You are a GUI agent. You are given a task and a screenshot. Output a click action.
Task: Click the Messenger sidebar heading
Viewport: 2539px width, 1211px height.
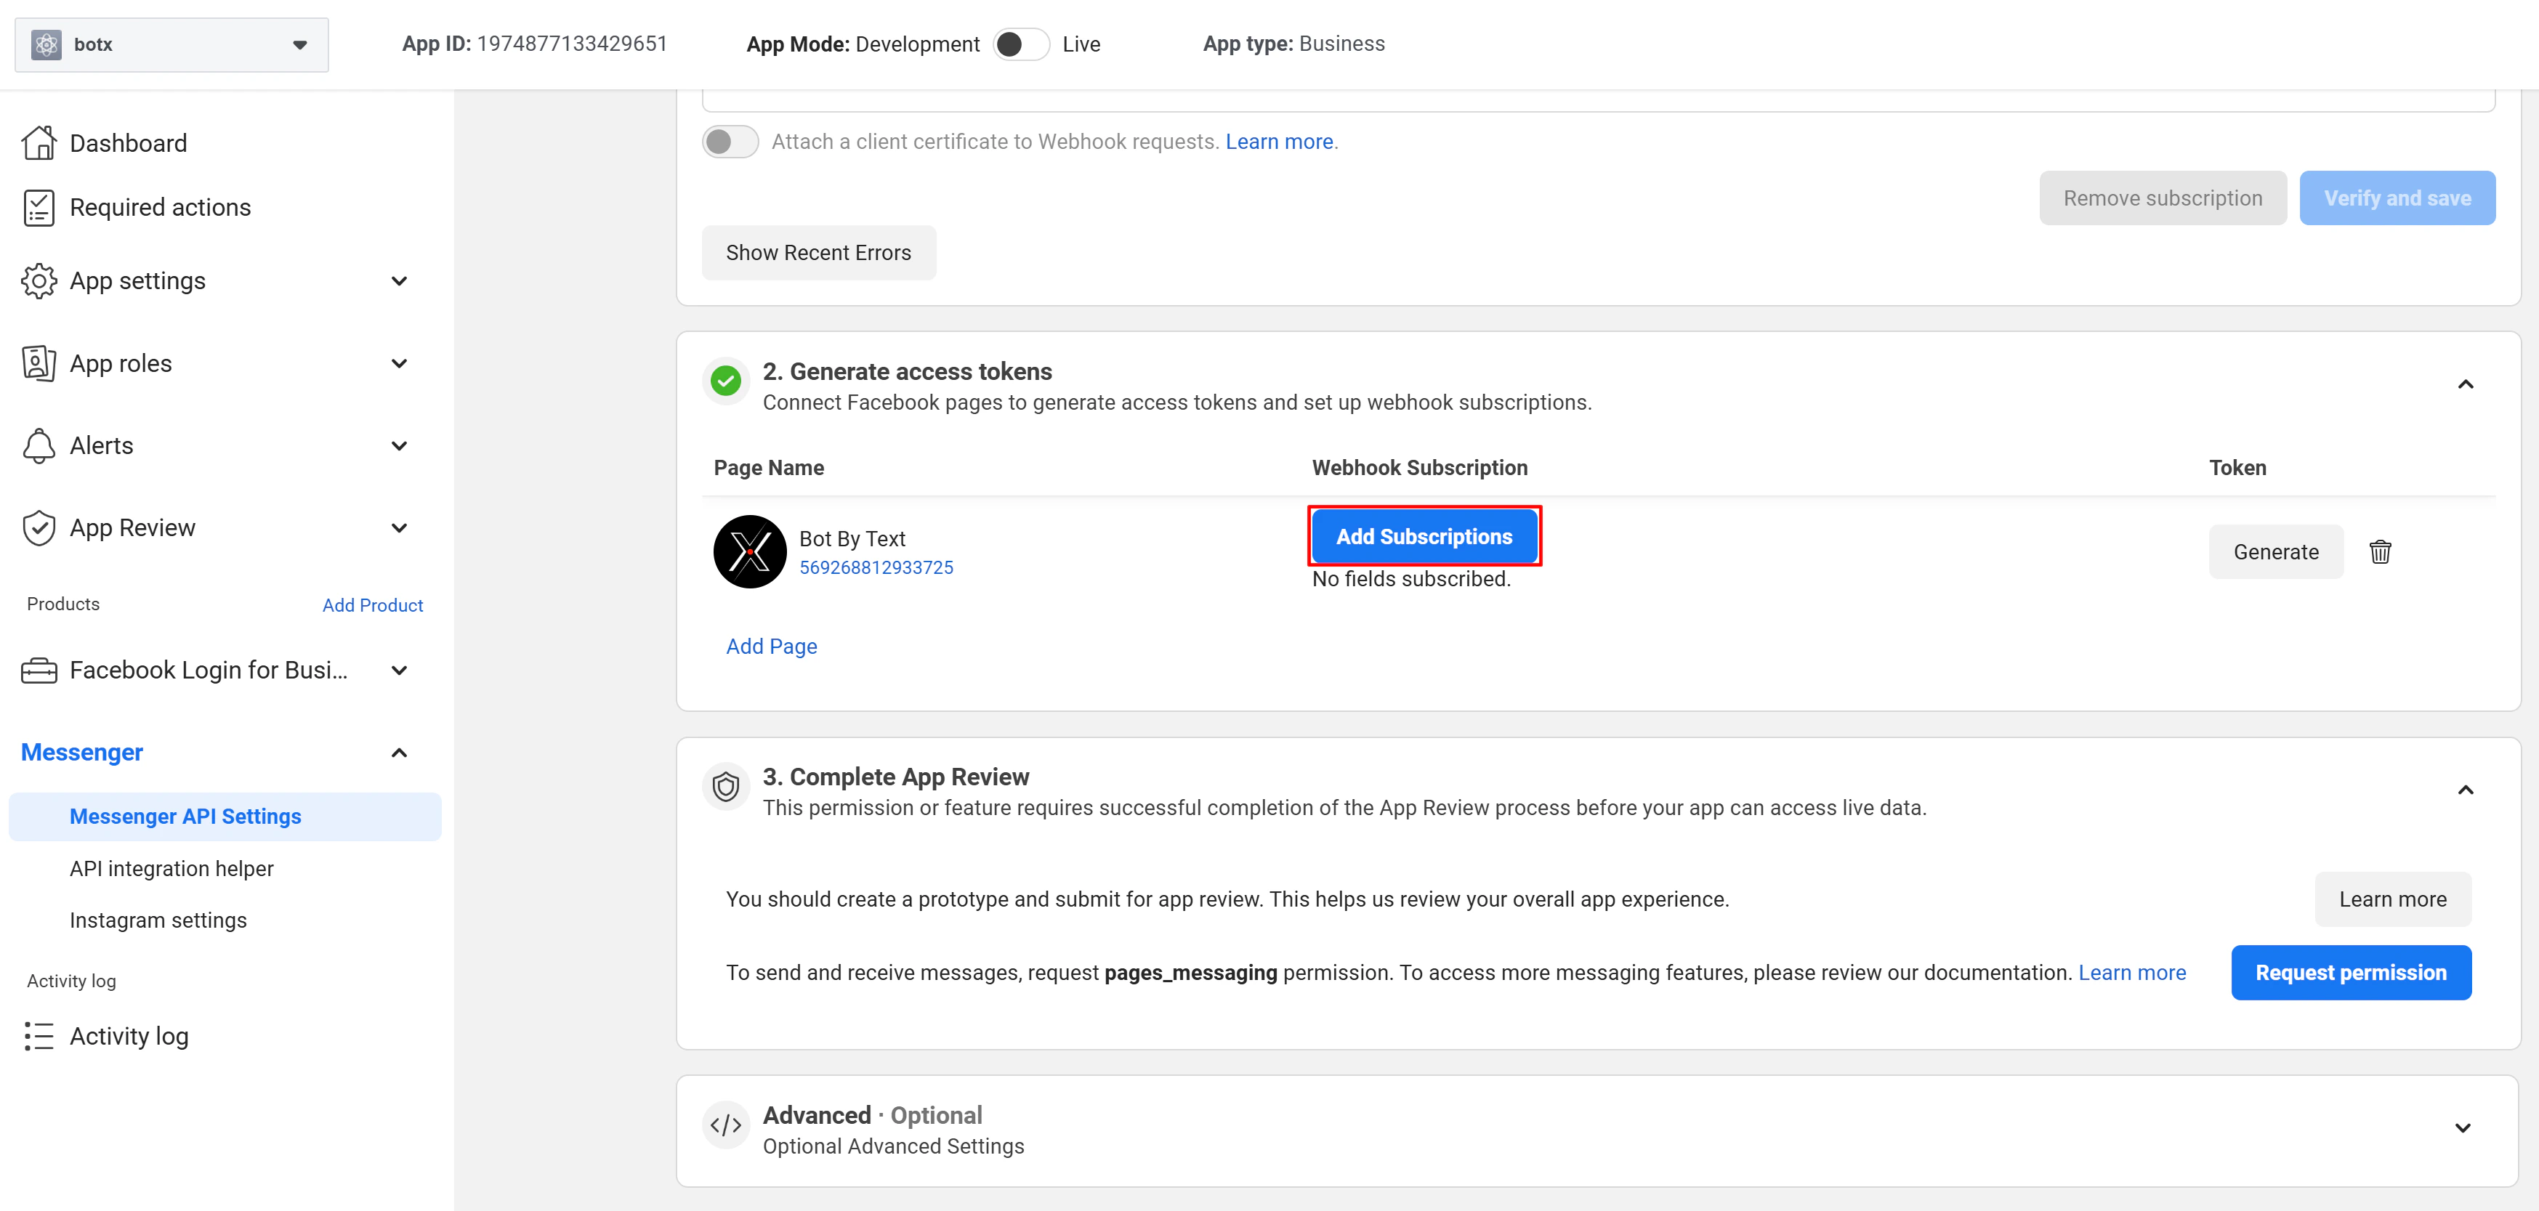pos(82,753)
